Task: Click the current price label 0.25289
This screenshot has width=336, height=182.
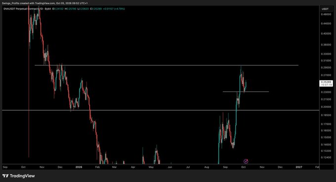Action: 326,84
